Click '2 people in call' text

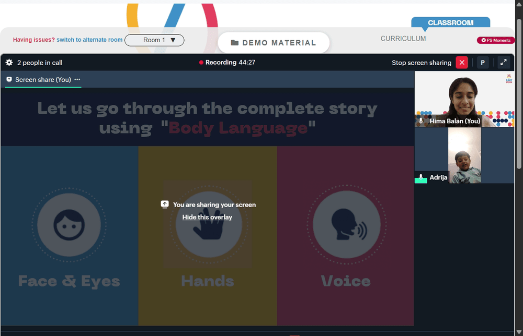click(40, 63)
